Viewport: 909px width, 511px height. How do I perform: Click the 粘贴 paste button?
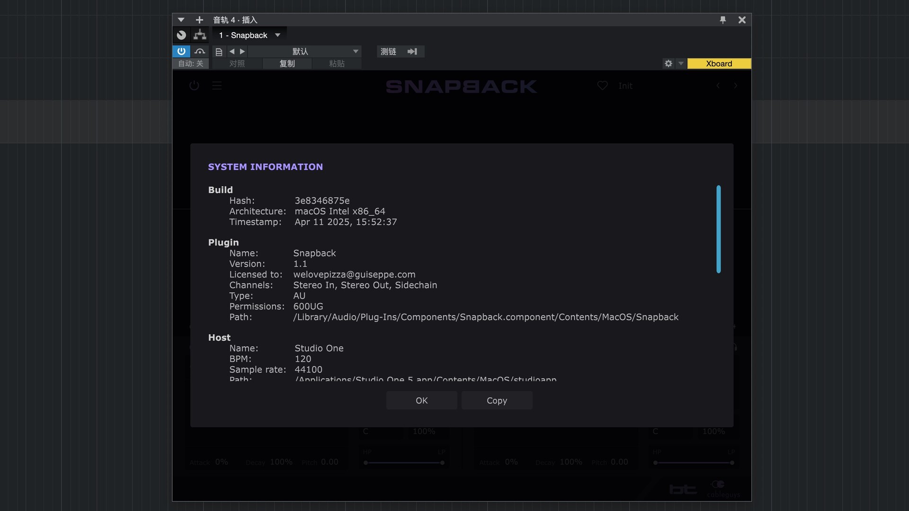point(337,63)
